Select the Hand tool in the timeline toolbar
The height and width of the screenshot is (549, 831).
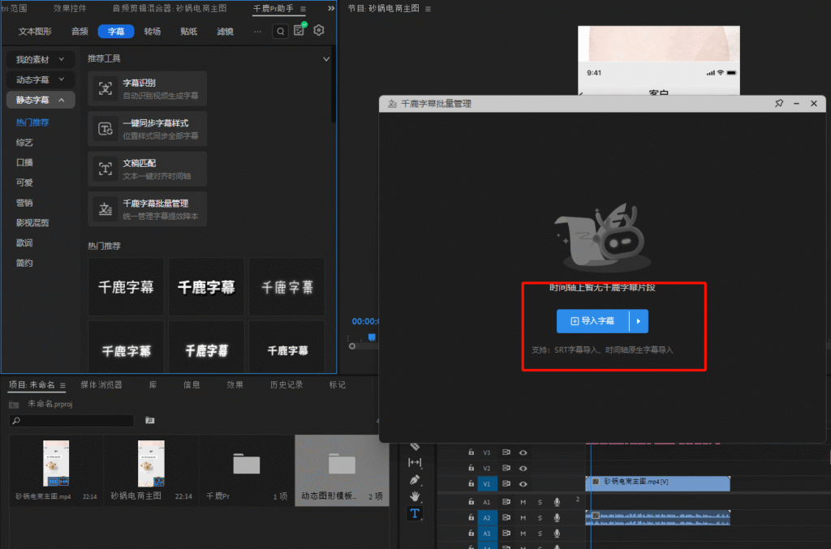click(x=415, y=496)
